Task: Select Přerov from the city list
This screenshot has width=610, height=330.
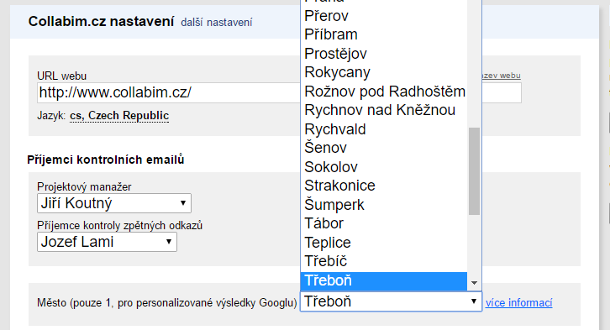Action: 384,16
